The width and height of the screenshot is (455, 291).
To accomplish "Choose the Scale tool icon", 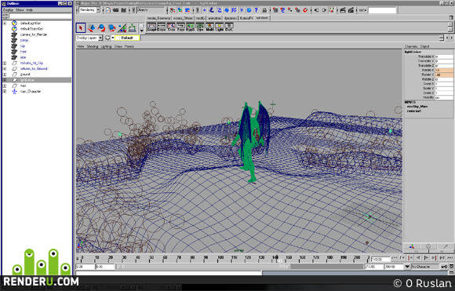I will (111, 28).
